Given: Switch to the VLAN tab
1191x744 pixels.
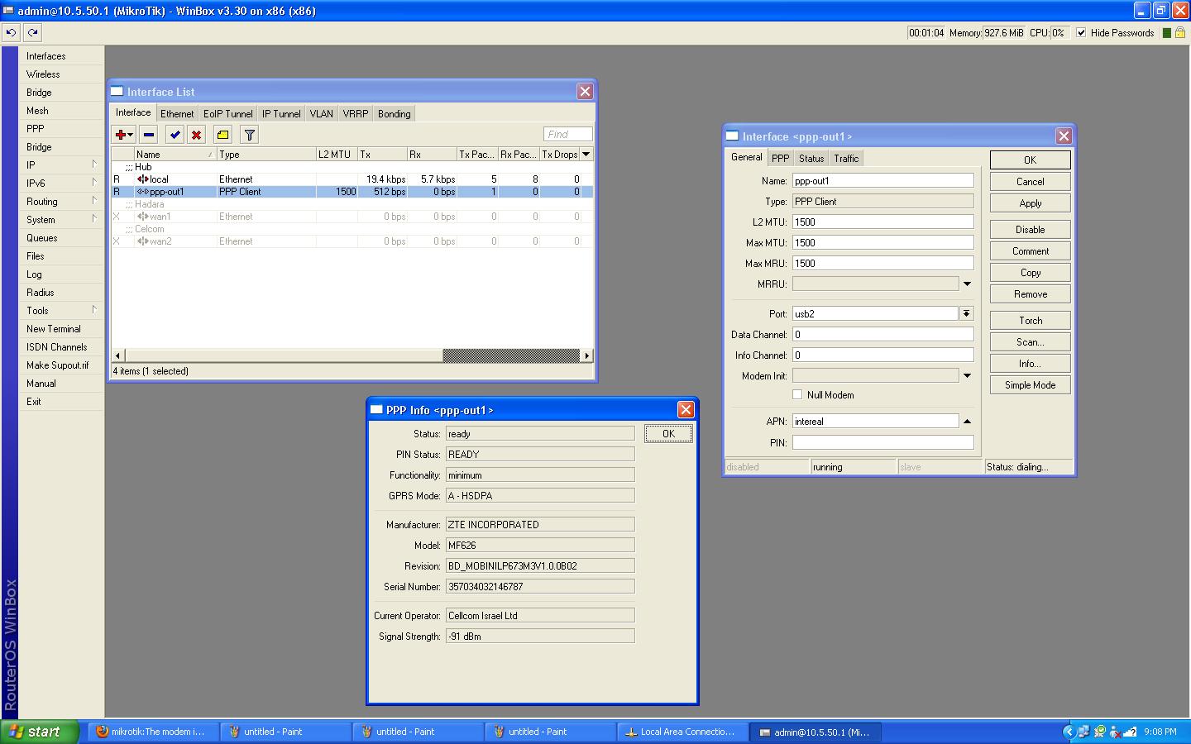Looking at the screenshot, I should (322, 114).
